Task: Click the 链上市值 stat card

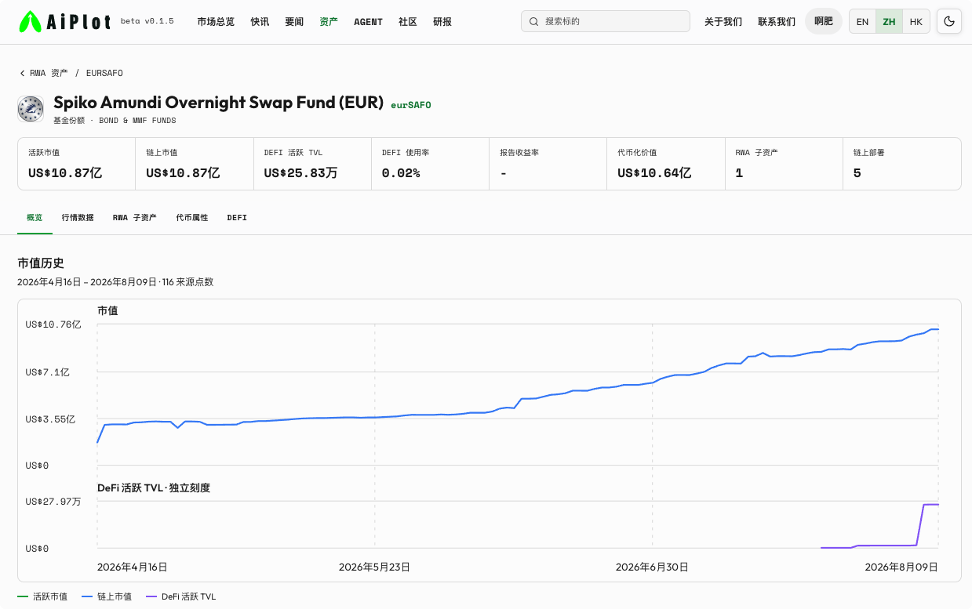Action: click(x=195, y=164)
